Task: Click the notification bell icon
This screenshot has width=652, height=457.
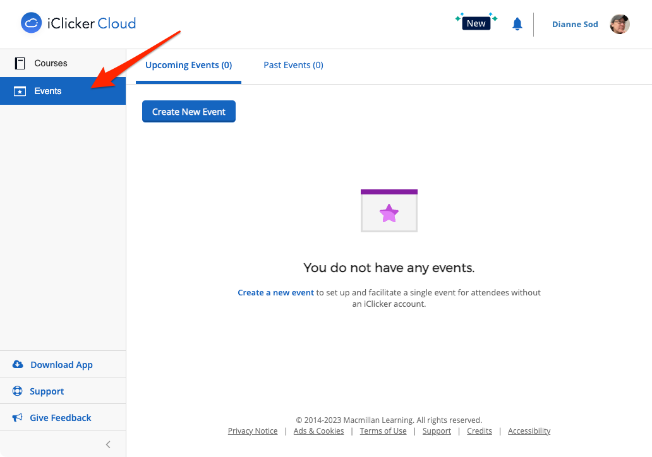Action: 517,23
